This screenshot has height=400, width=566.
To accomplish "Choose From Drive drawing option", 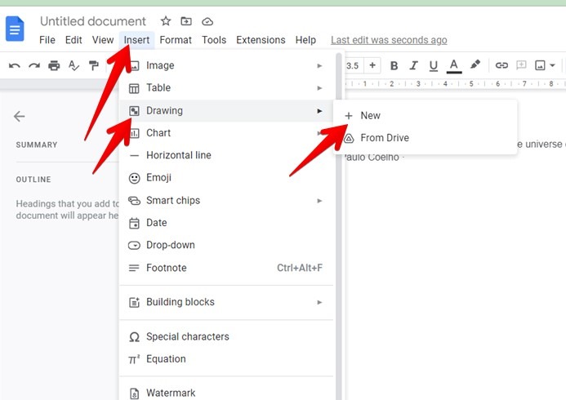I will click(426, 138).
